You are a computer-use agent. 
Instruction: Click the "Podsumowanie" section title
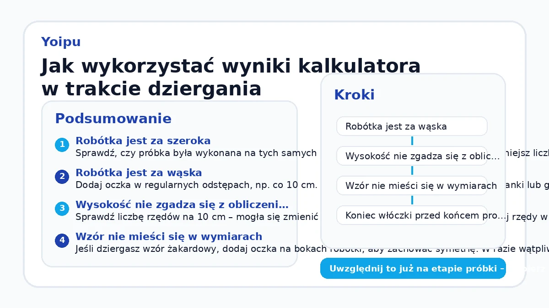tap(113, 119)
